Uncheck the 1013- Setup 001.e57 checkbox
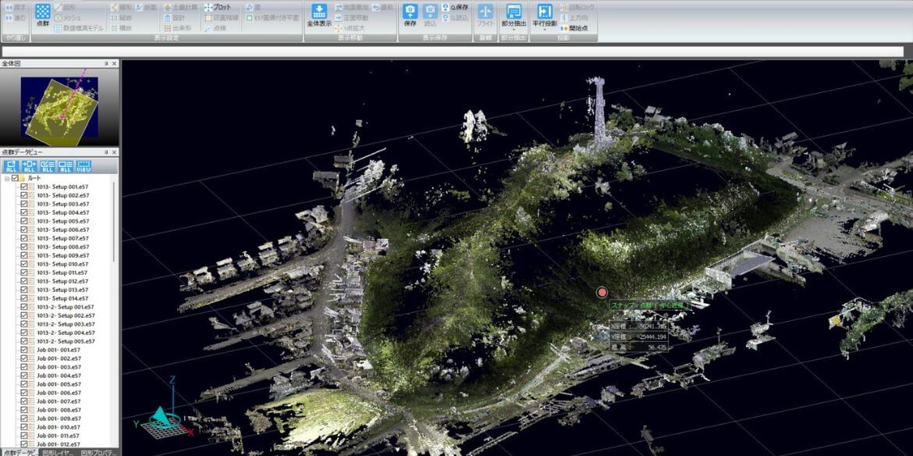This screenshot has height=456, width=913. pos(23,187)
